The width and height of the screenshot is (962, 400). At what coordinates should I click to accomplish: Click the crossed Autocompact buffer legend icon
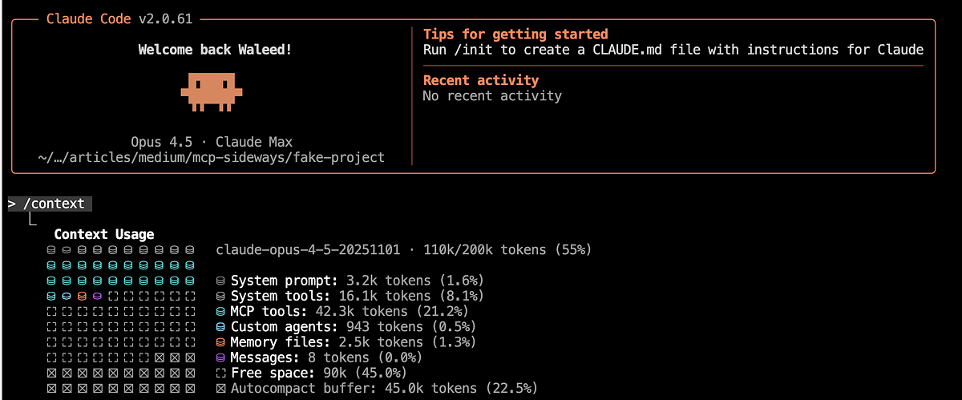tap(221, 388)
